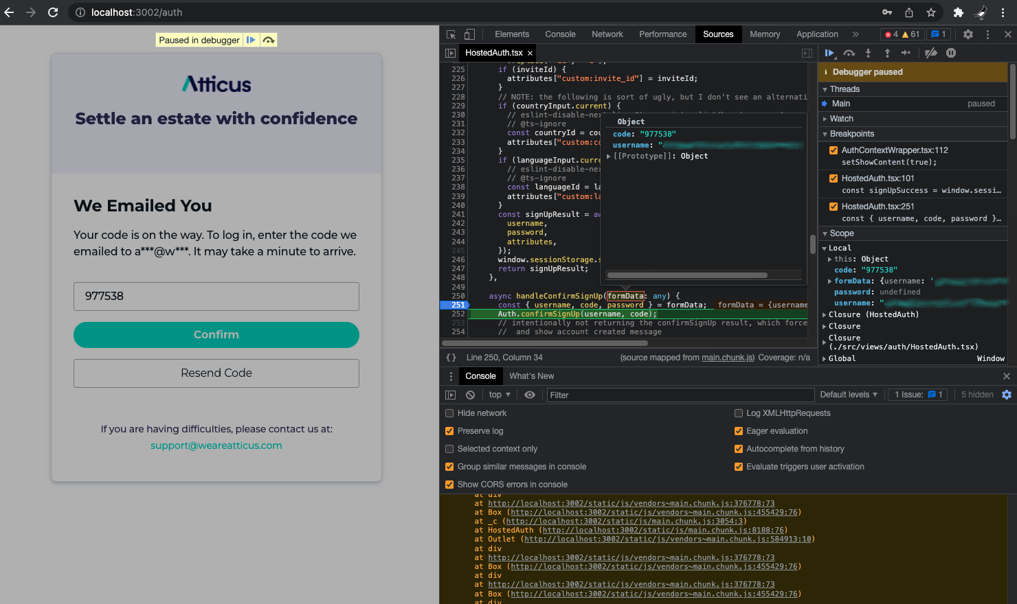Uncheck Eager evaluation

click(x=739, y=431)
